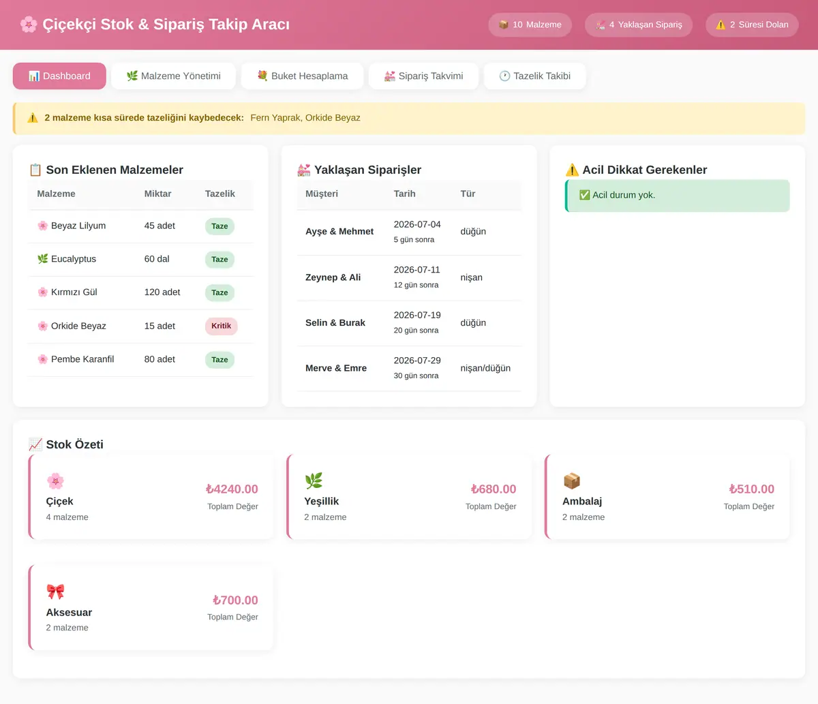Click the Aksesuar ribbon icon
This screenshot has width=818, height=704.
[55, 591]
